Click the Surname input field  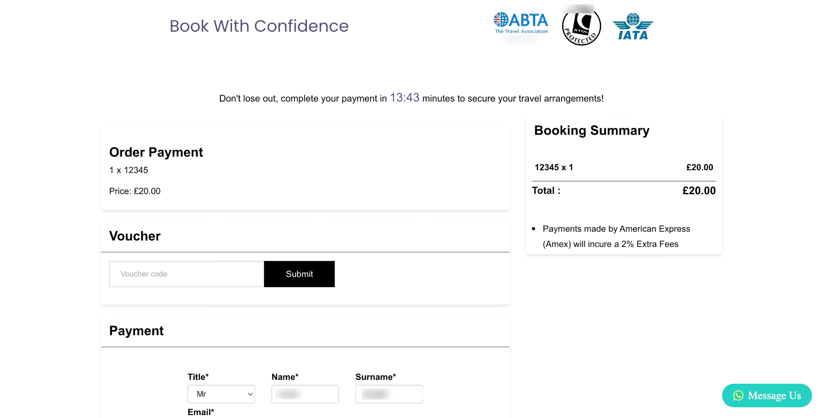pos(389,394)
